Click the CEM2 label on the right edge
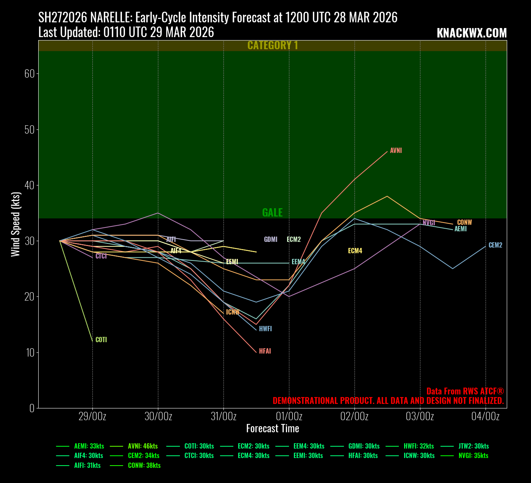The height and width of the screenshot is (483, 531). [x=495, y=245]
